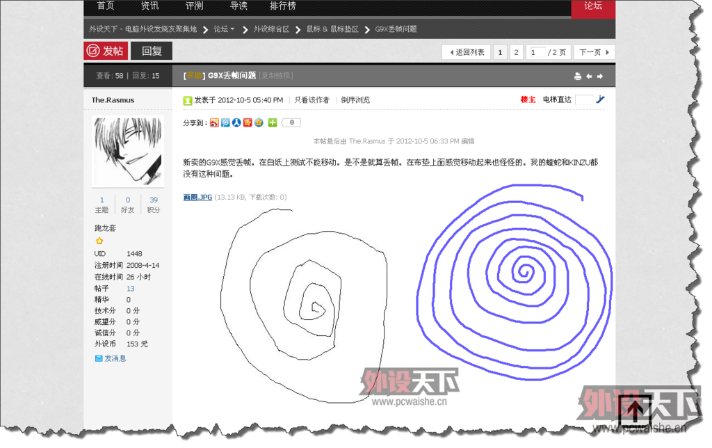
Task: Click 倒序浏览 reverse order link
Action: click(x=355, y=100)
